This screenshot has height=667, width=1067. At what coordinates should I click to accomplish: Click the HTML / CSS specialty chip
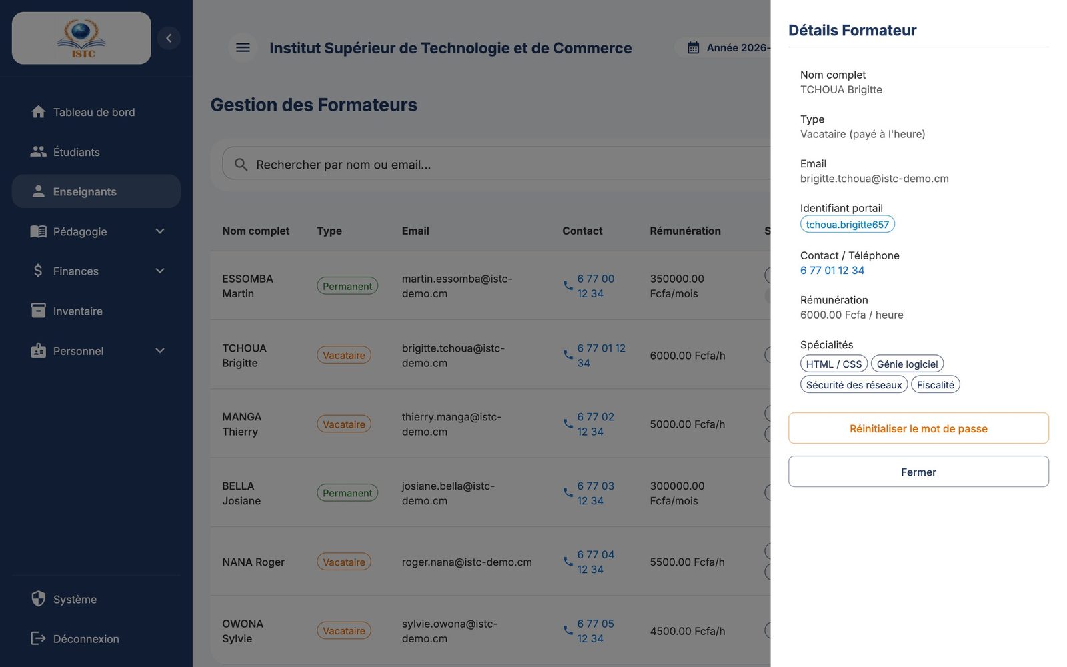click(834, 364)
